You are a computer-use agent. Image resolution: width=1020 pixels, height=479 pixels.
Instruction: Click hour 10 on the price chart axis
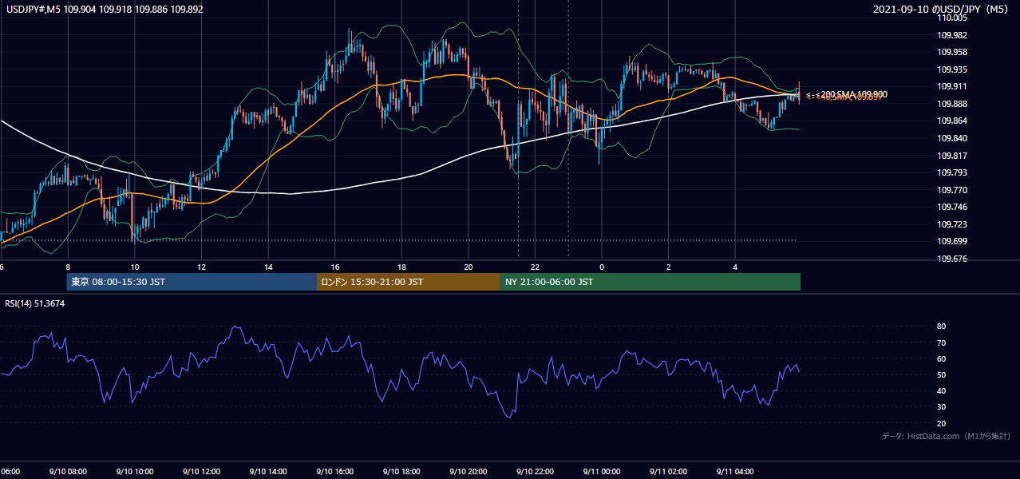134,267
